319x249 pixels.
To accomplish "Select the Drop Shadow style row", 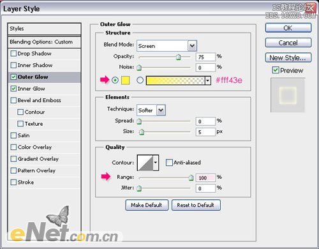I will click(x=45, y=54).
